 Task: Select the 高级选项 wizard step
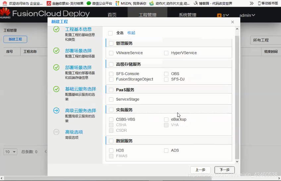pyautogui.click(x=74, y=132)
